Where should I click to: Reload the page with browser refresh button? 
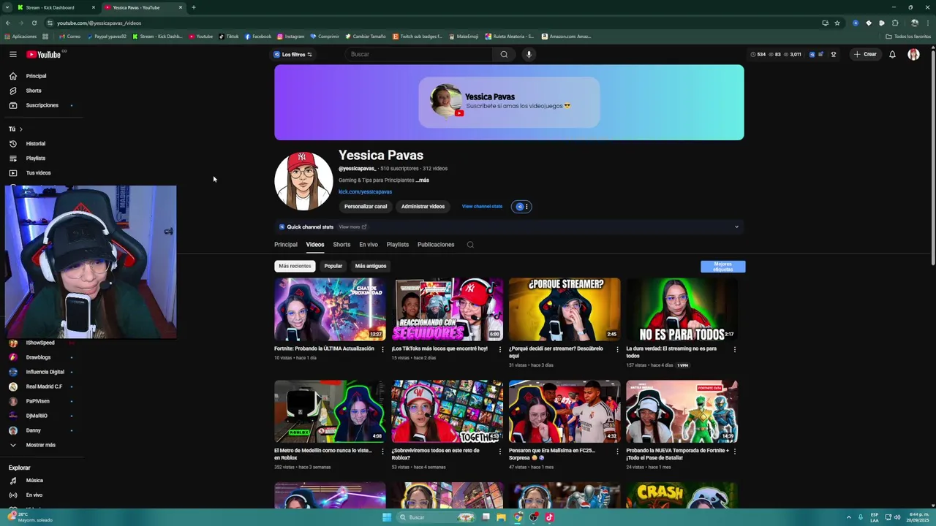(34, 23)
